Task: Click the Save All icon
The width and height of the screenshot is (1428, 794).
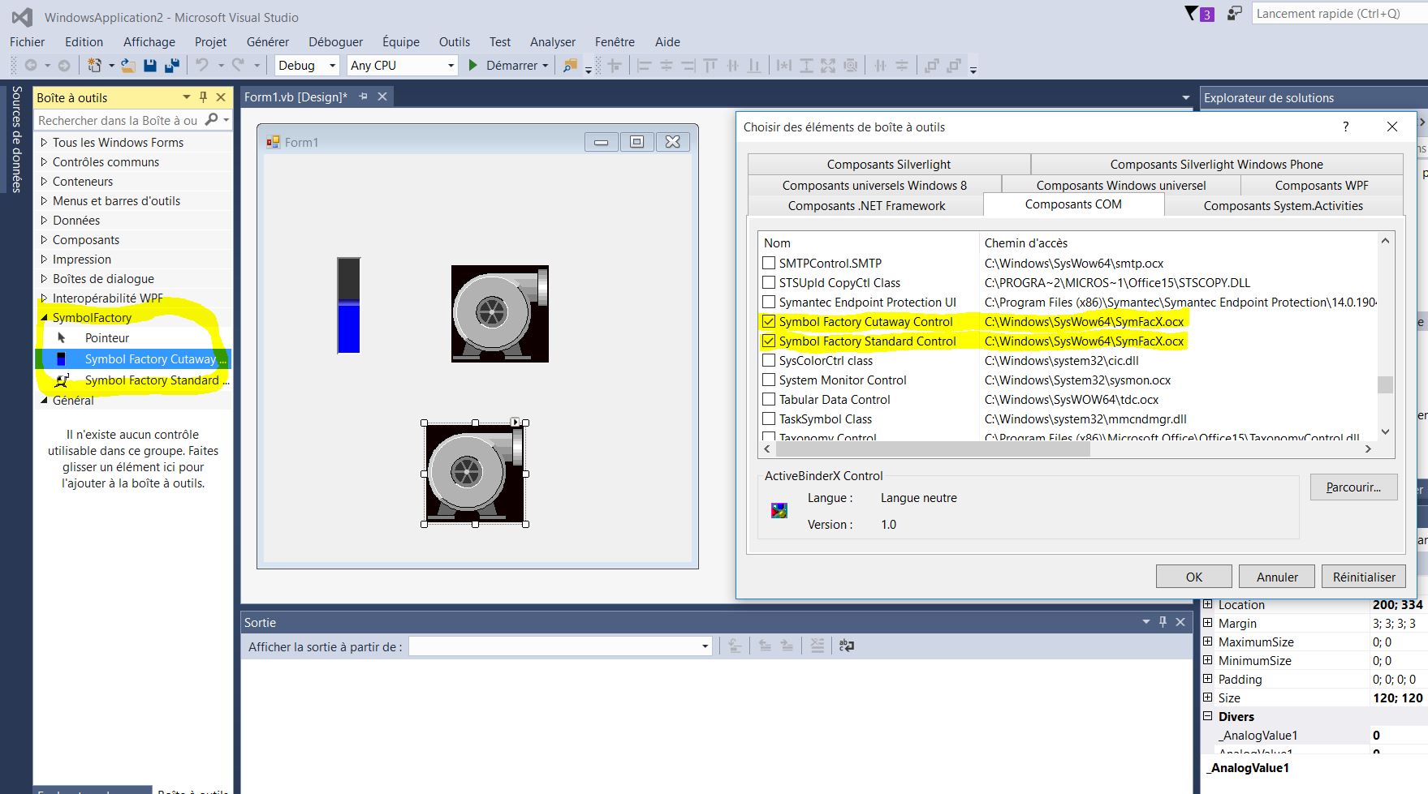Action: pyautogui.click(x=172, y=65)
